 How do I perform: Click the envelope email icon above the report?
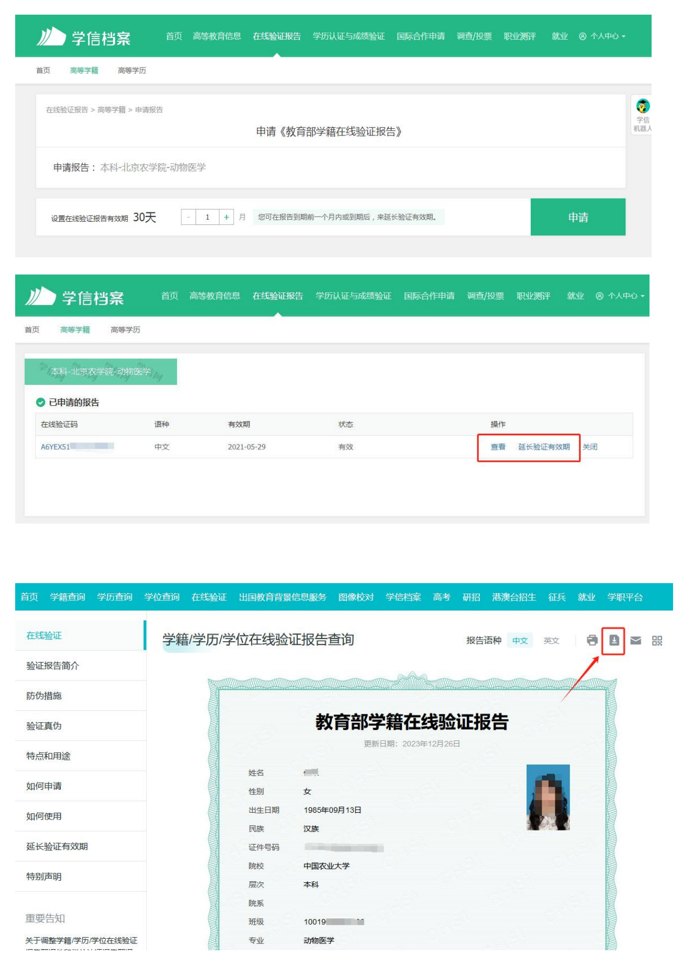(635, 640)
